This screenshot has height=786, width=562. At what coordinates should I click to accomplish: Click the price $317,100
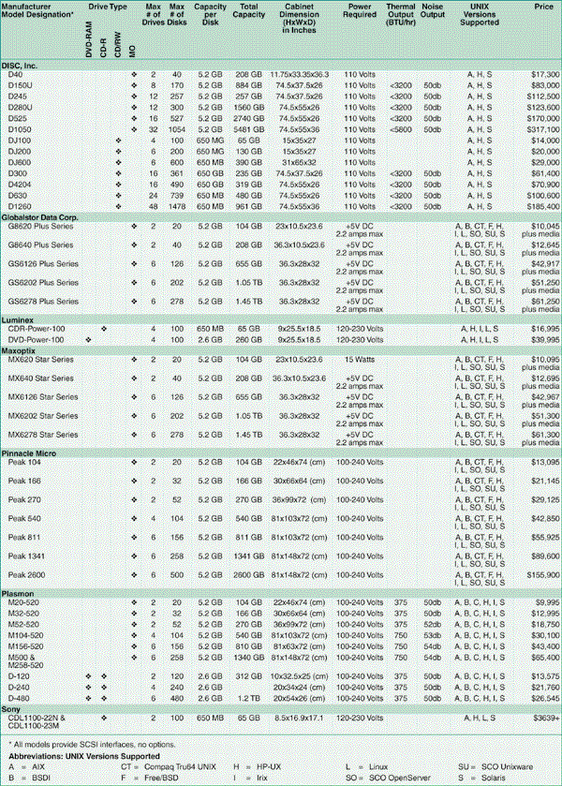pyautogui.click(x=543, y=129)
